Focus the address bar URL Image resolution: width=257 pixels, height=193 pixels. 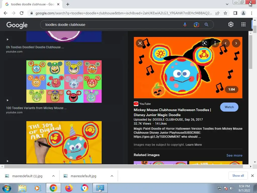click(124, 13)
